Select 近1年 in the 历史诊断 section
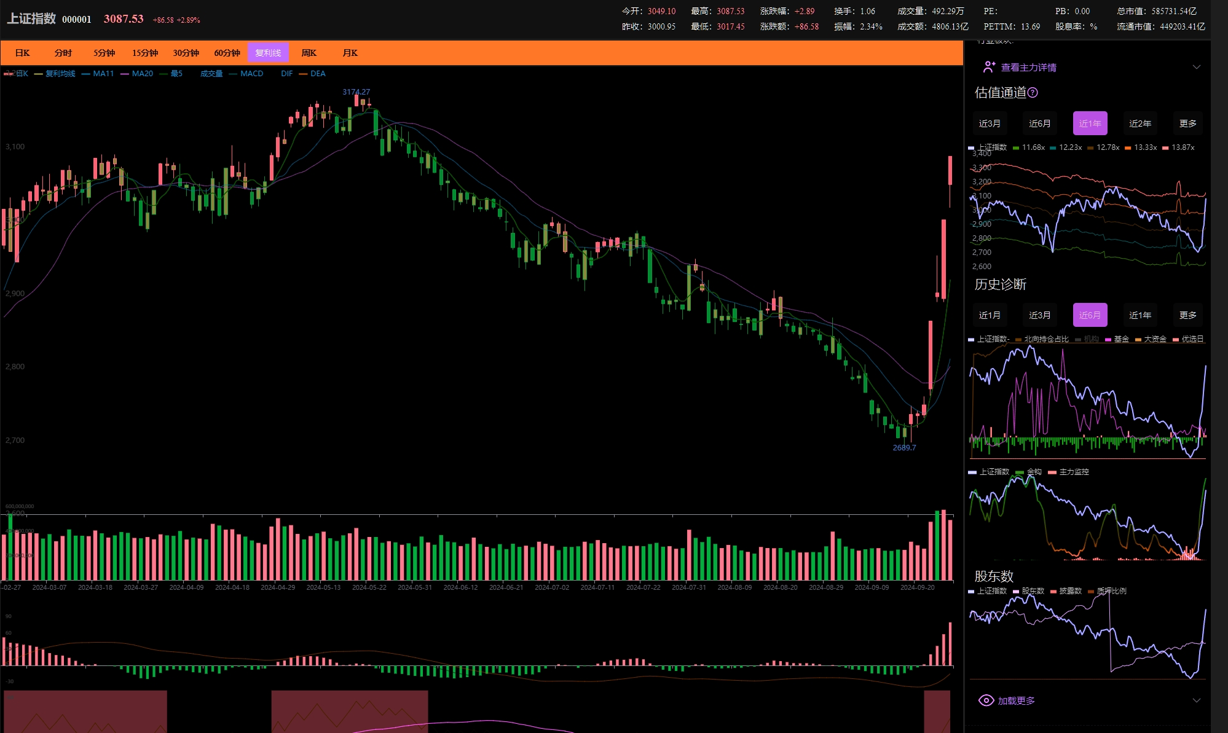1228x733 pixels. [x=1140, y=315]
